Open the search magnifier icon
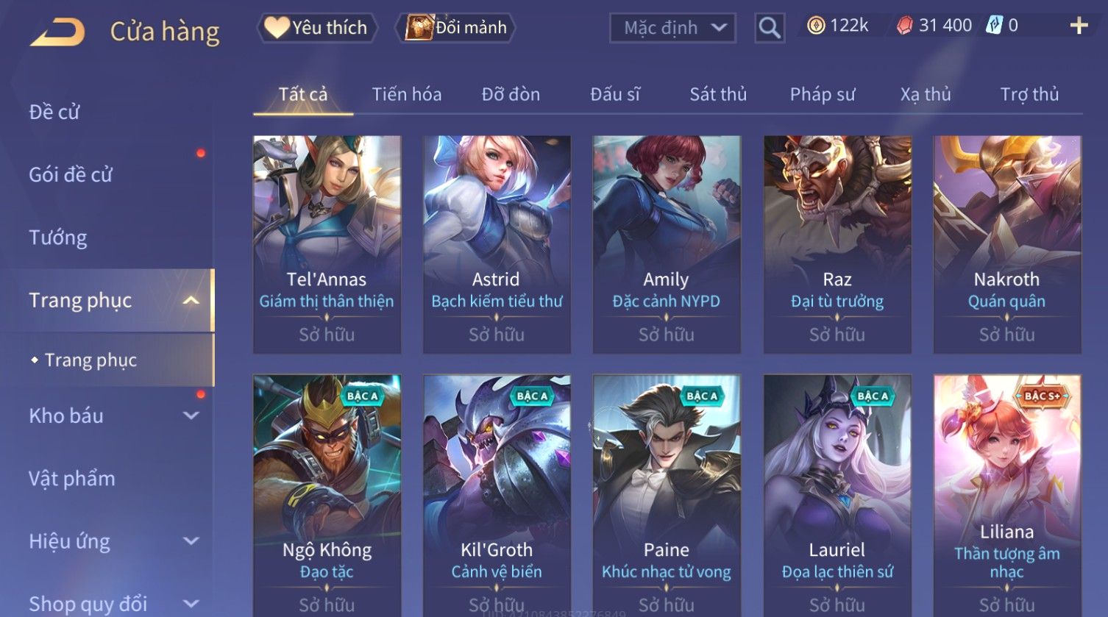This screenshot has height=617, width=1108. (x=770, y=28)
